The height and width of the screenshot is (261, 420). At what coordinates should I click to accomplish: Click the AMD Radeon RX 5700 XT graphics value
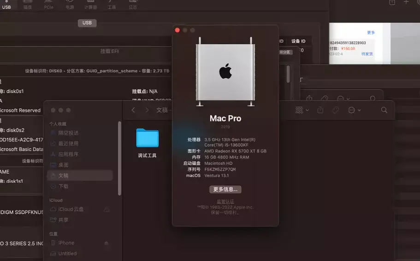pyautogui.click(x=236, y=151)
